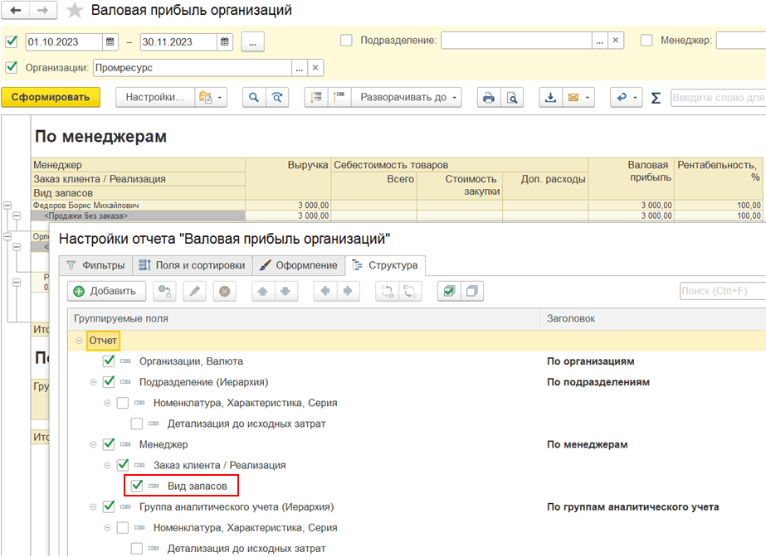
Task: Uncheck Подразделение (Иерархия) grouping
Action: click(x=109, y=382)
